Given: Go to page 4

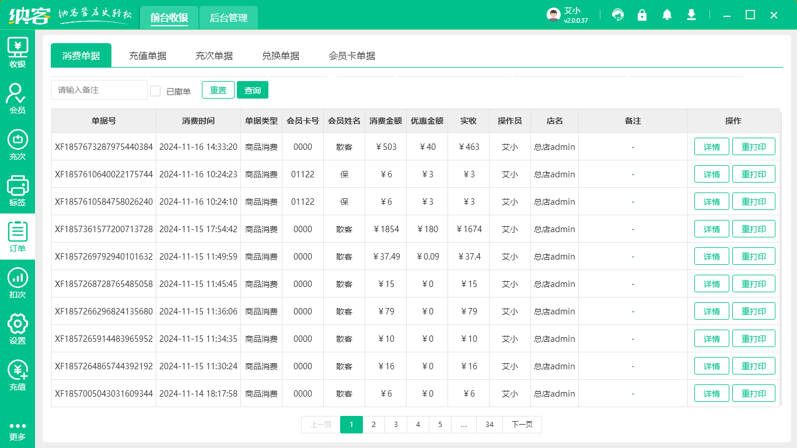Looking at the screenshot, I should pos(418,425).
